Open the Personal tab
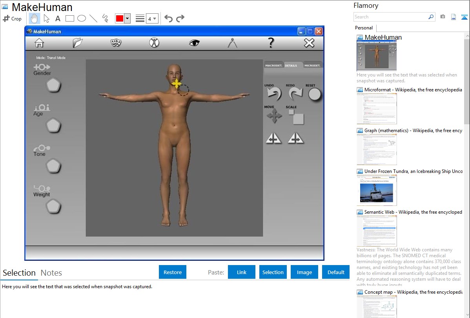 click(364, 28)
